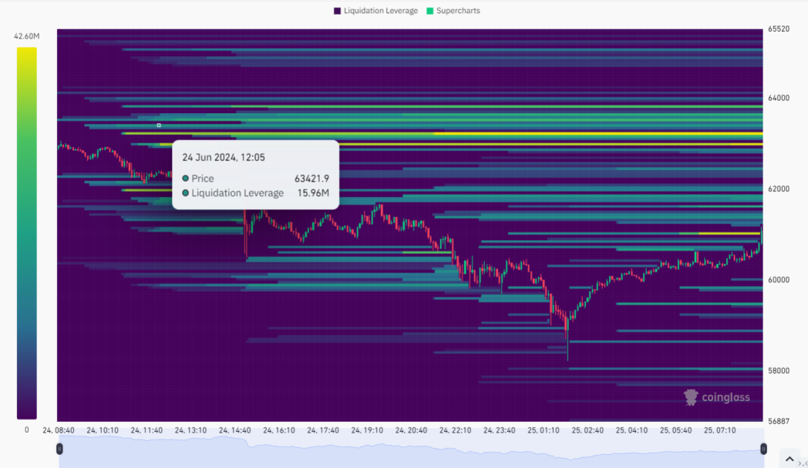Click the 24, 17:40 time axis label
This screenshot has height=468, width=808.
(x=323, y=430)
